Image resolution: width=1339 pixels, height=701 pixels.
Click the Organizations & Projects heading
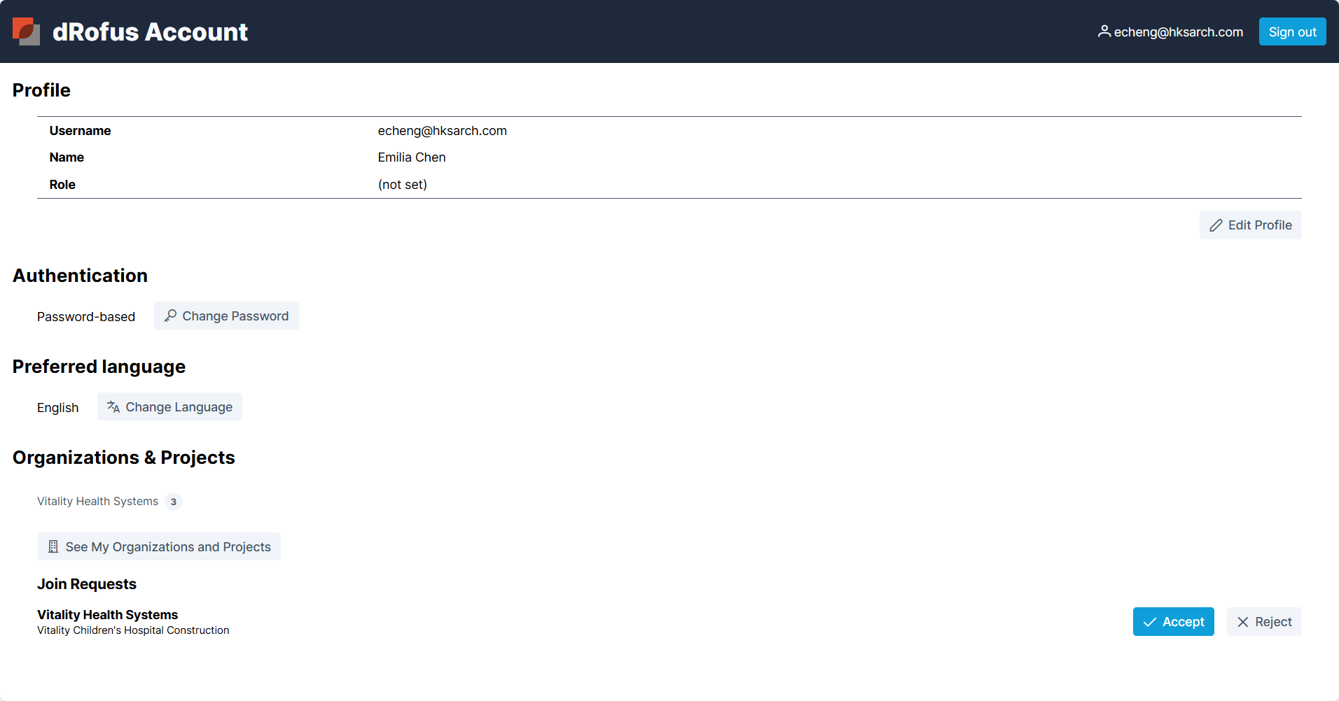click(x=124, y=458)
